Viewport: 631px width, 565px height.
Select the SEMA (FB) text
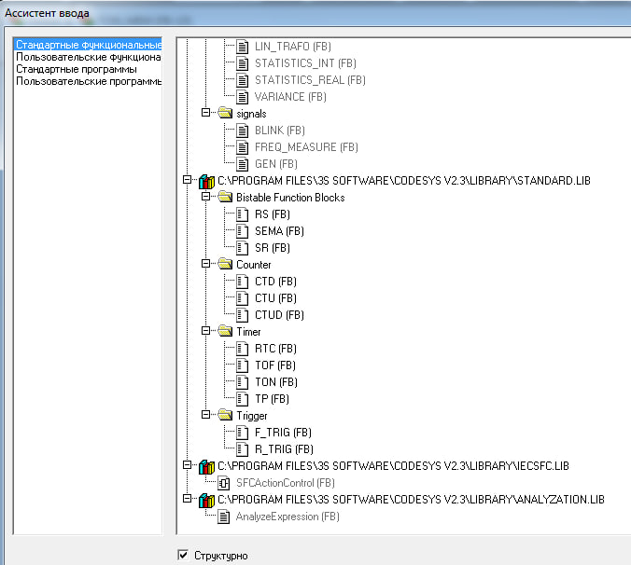(x=279, y=231)
